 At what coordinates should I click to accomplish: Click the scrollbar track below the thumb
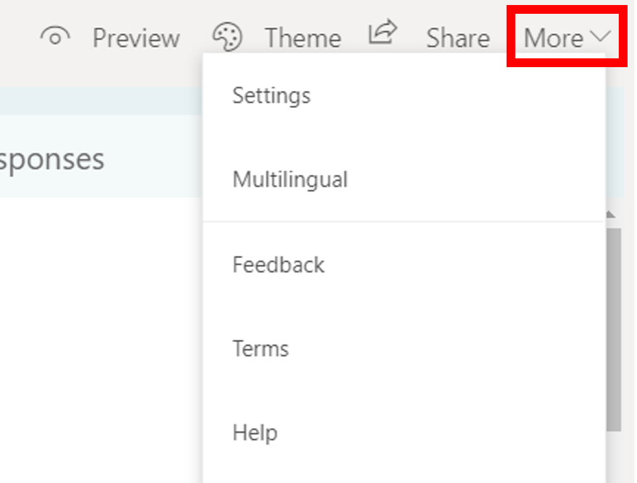(613, 458)
